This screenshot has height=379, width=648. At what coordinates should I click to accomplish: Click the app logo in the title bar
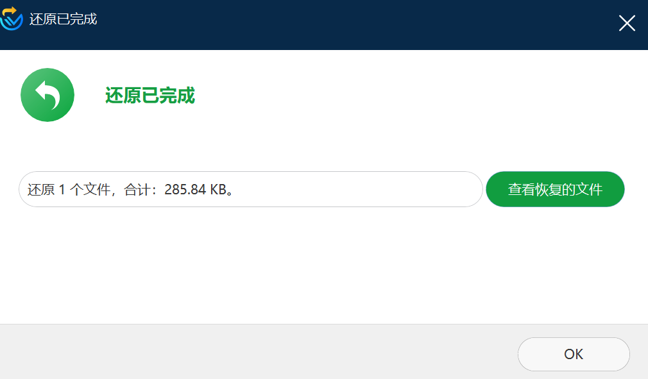[x=11, y=19]
